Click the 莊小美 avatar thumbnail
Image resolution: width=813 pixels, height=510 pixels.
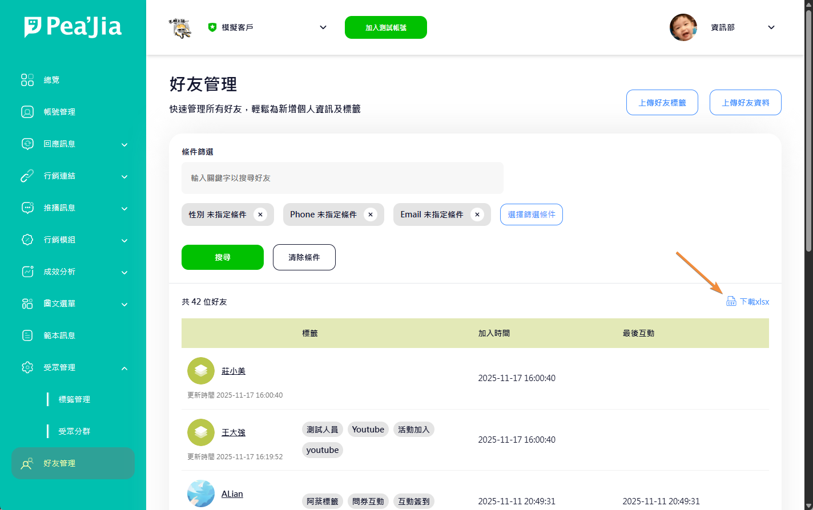point(201,371)
